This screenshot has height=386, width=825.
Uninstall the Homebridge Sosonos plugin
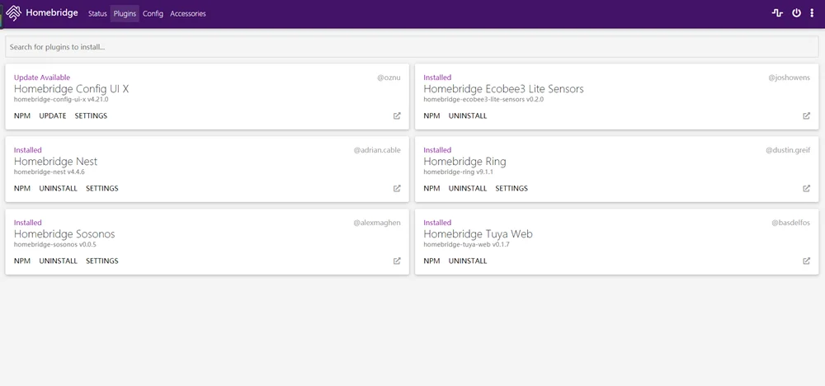(59, 261)
